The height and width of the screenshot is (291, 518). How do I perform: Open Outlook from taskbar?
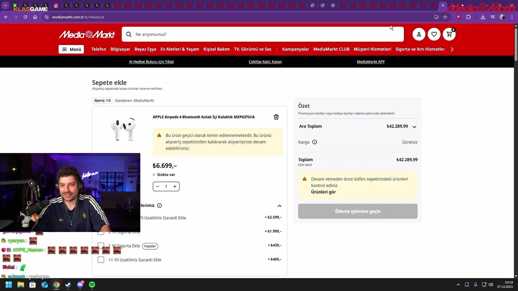pos(45,285)
